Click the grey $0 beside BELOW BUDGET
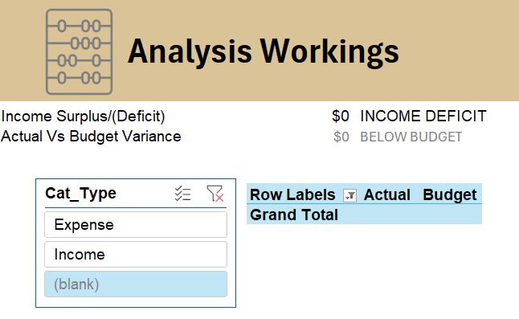This screenshot has height=319, width=519. tap(341, 137)
